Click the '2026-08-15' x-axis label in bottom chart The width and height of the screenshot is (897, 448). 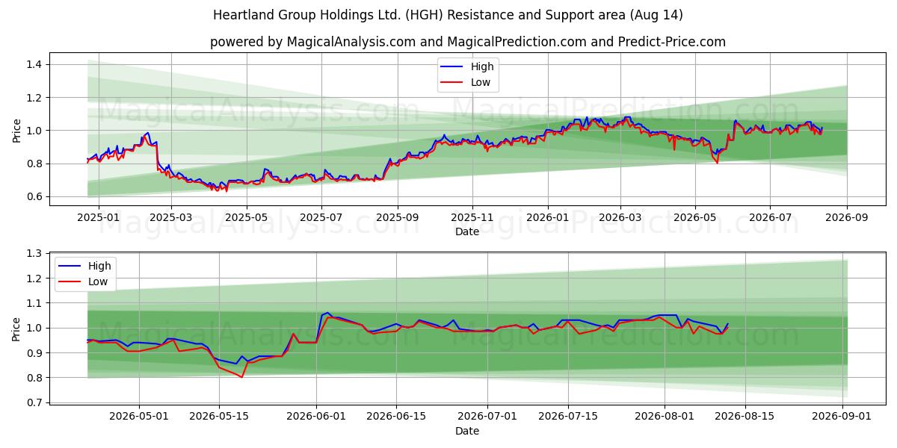[x=745, y=416]
